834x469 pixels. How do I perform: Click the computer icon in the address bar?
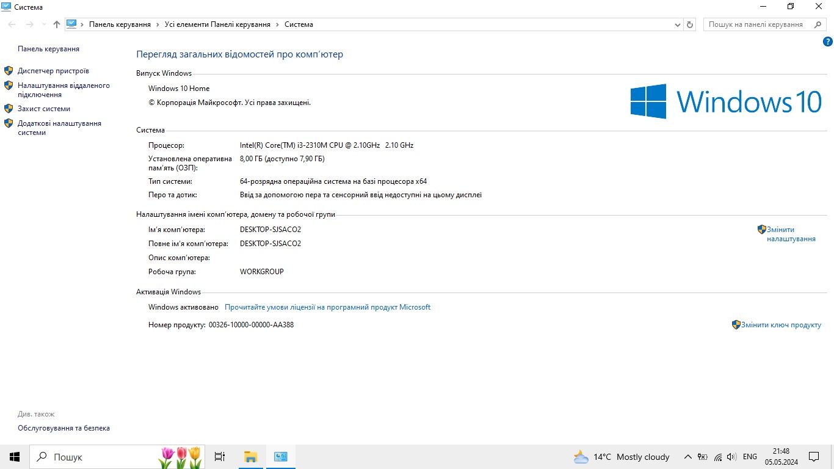pyautogui.click(x=71, y=24)
